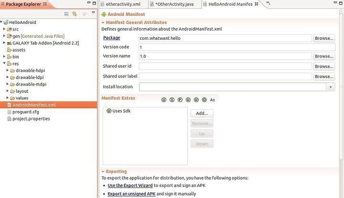Toggle the Link with Editor icon
The height and width of the screenshot is (198, 344).
75,14
